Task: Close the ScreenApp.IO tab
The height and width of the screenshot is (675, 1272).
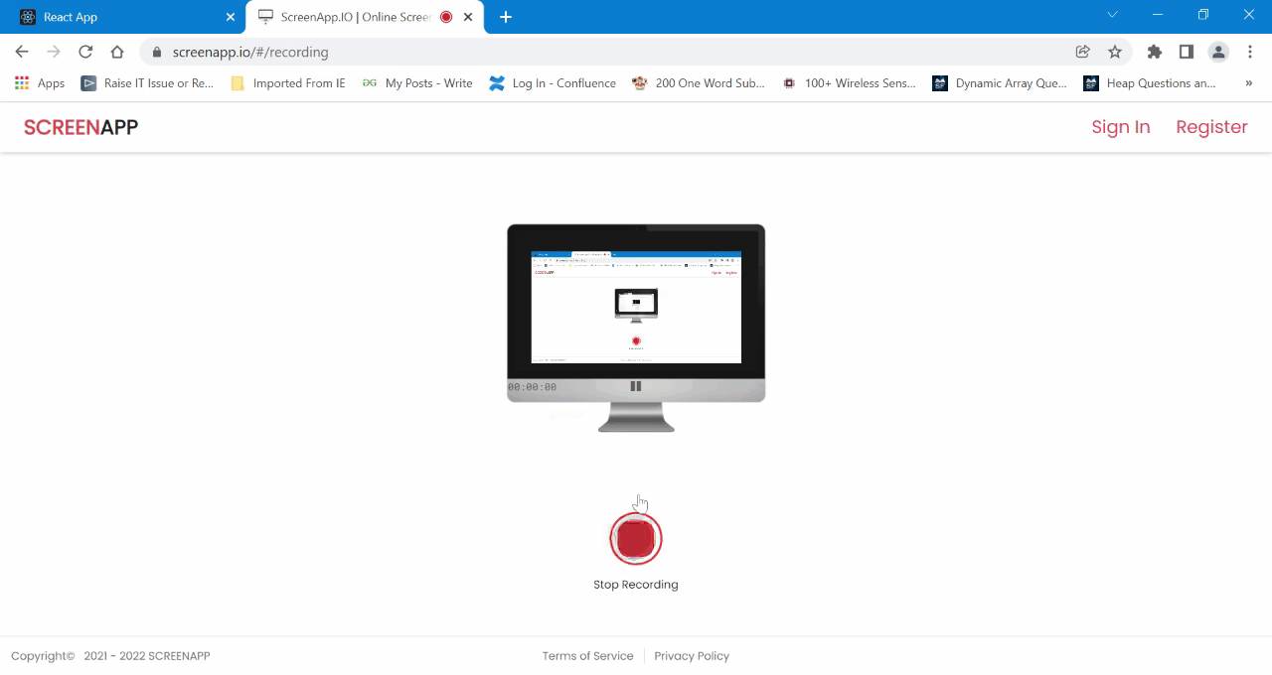Action: click(468, 17)
